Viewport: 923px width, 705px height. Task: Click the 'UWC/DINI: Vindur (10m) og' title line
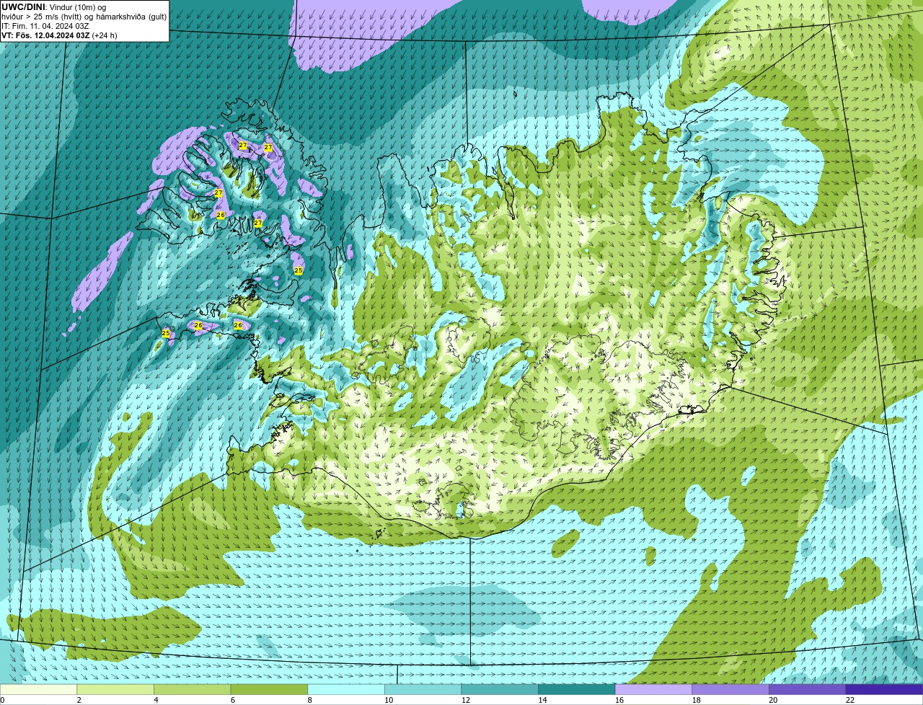pos(54,6)
